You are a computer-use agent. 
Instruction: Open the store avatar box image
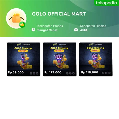(x=16, y=18)
